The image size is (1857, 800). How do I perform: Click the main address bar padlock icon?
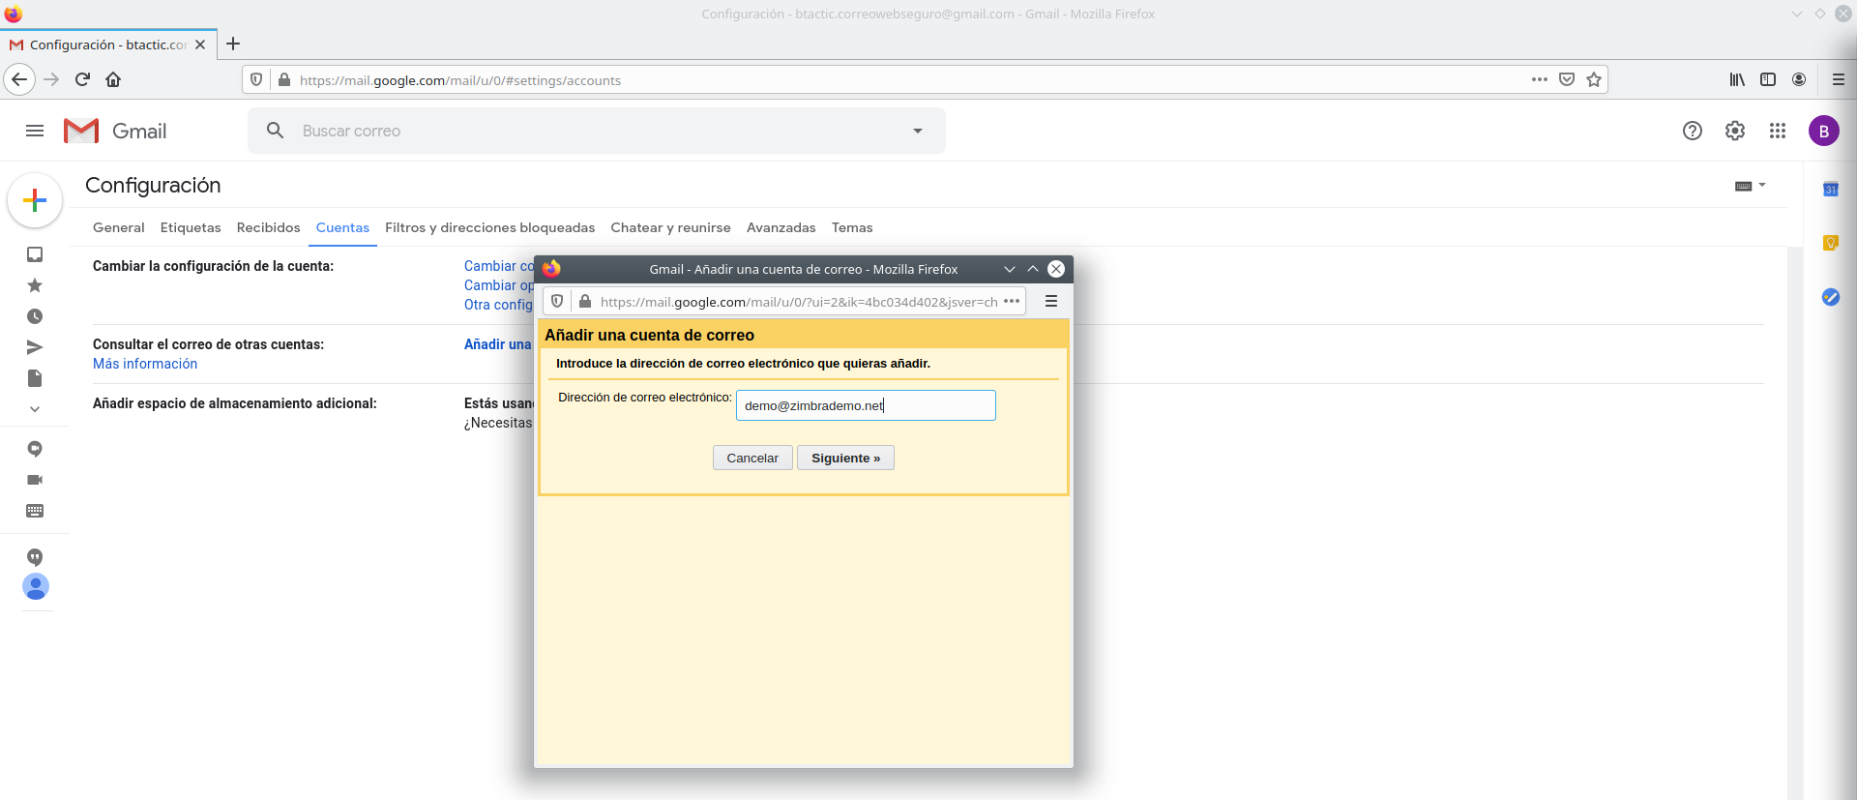pos(284,79)
